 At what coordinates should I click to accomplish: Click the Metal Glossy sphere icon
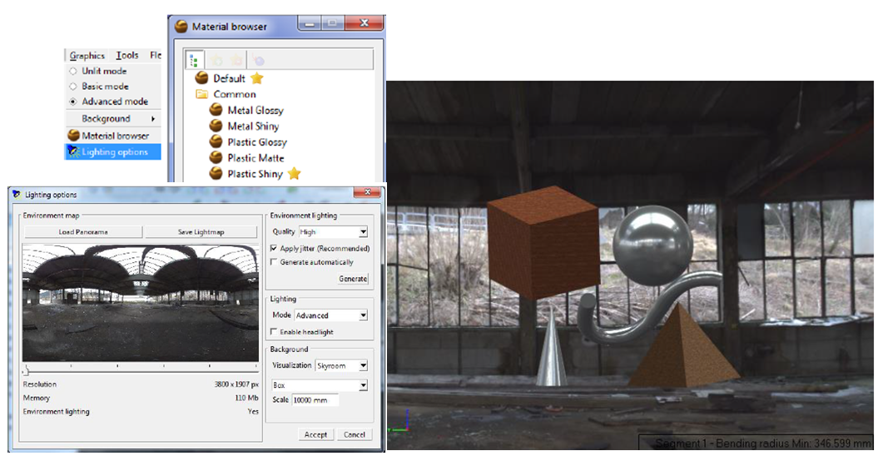coord(216,110)
